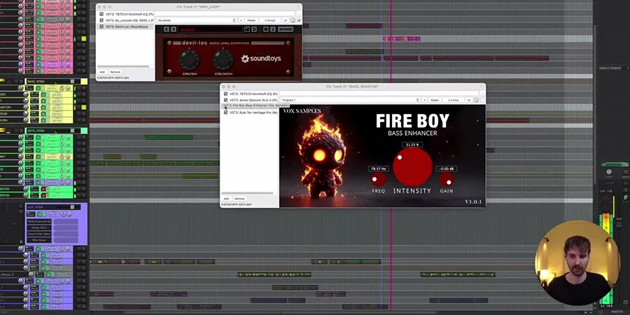Click the Crunch knob on Devil-Loc

pyautogui.click(x=223, y=60)
